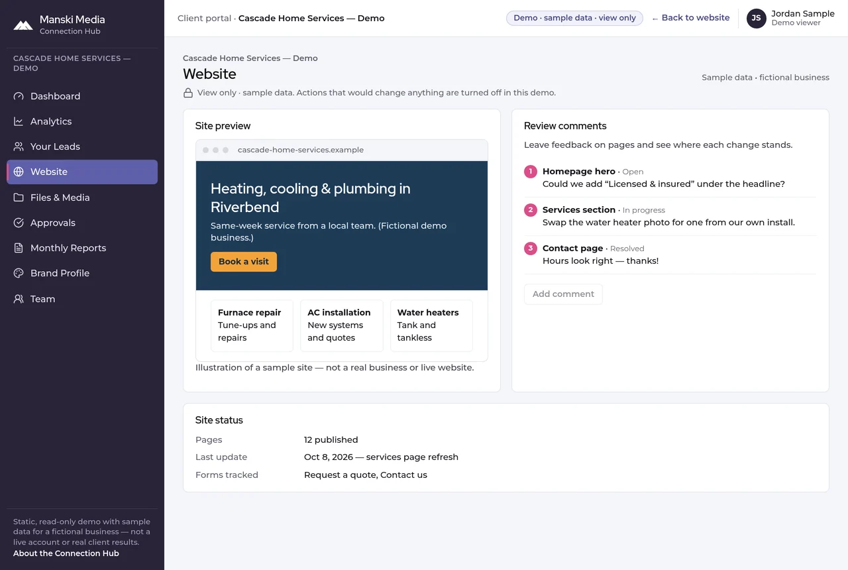Click the lock icon beside View only notice
The image size is (848, 570).
pos(188,93)
